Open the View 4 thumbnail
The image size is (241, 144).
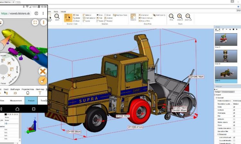tap(226, 56)
